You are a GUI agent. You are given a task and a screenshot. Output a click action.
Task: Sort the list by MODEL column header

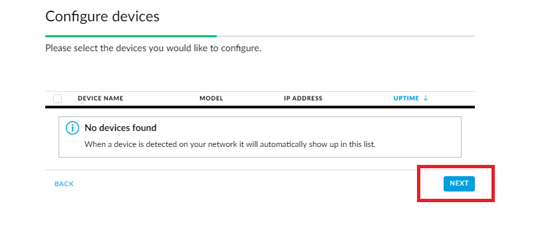click(x=211, y=98)
